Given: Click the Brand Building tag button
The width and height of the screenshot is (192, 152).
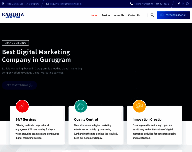Looking at the screenshot, I should point(15,43).
